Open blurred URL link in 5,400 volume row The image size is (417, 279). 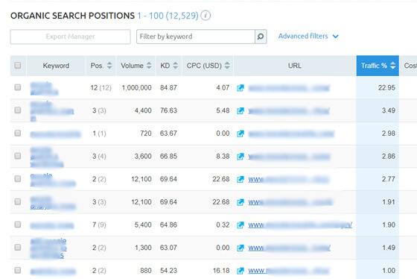pos(300,225)
